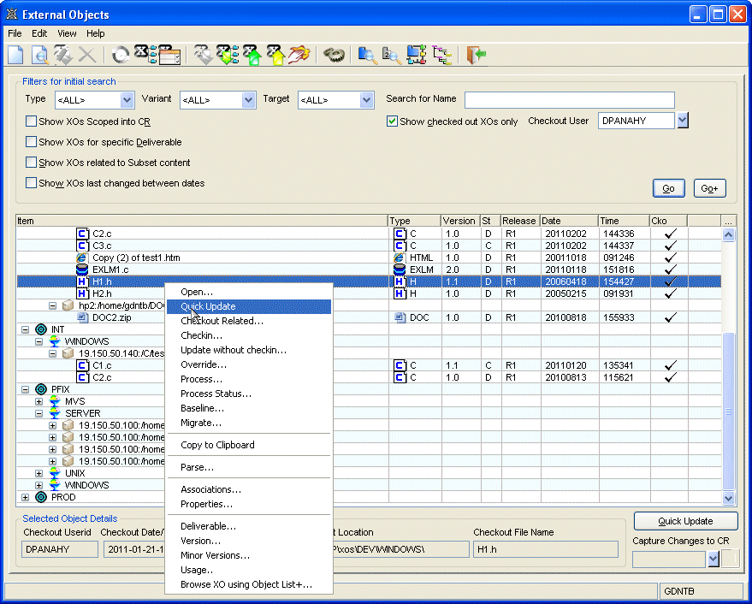Screen dimensions: 752x604
Task: Tick Show XOs related to Subset content
Action: [32, 163]
